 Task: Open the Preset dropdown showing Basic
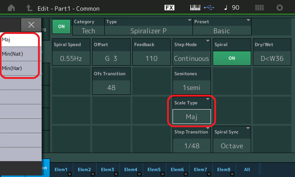[222, 27]
